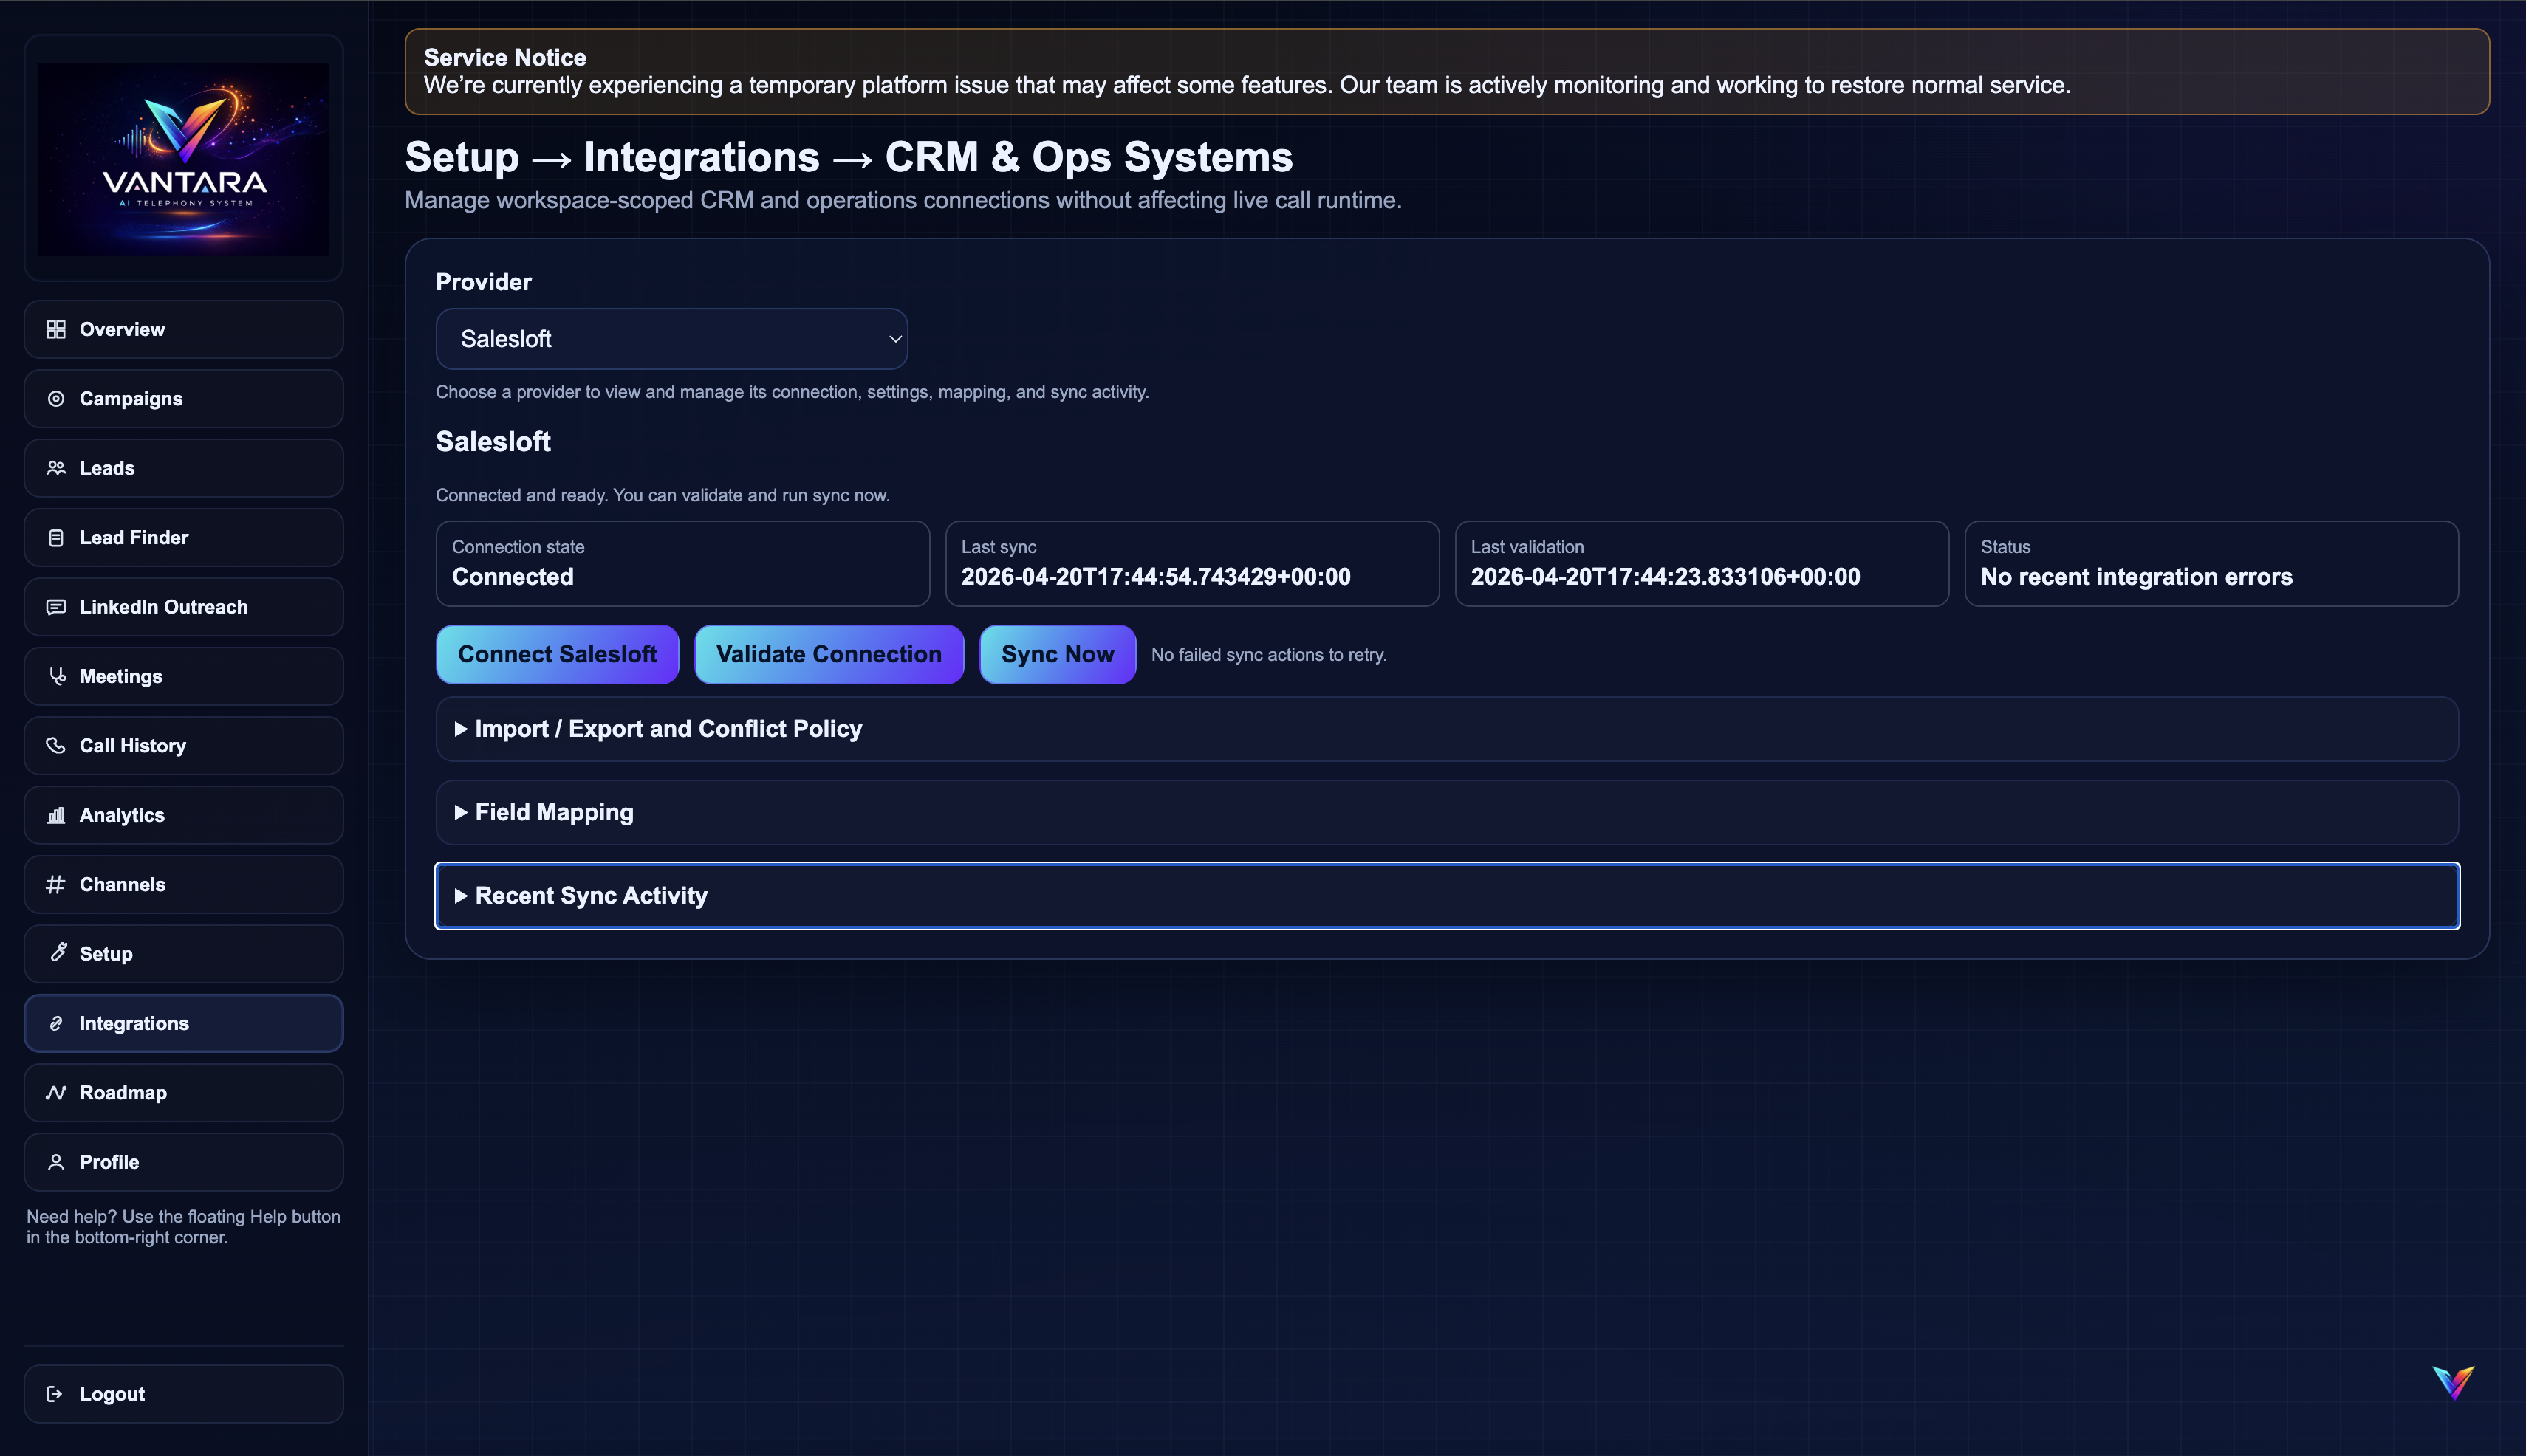Expand the Recent Sync Activity section
2526x1456 pixels.
pyautogui.click(x=590, y=896)
